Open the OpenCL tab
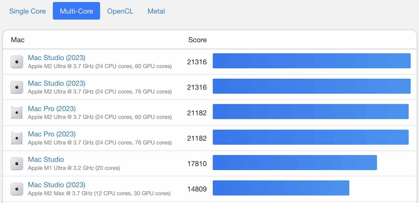Viewport: 419px width, 203px height. coord(120,11)
